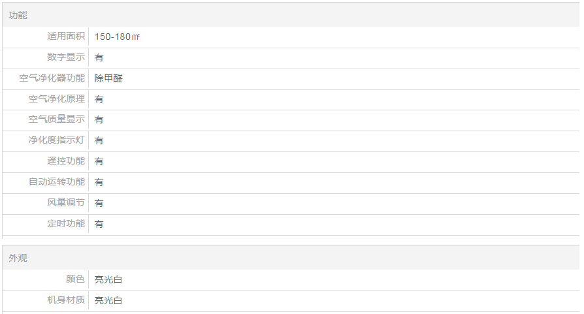Select the 遥控功能 row label
584x314 pixels.
click(x=66, y=161)
